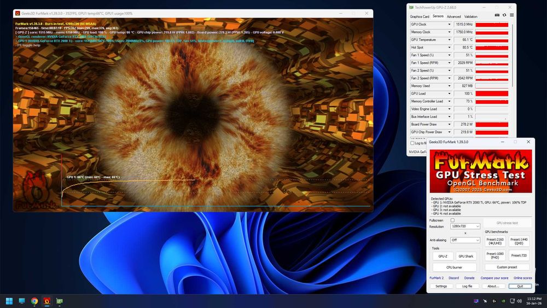Viewport: 547px width, 308px height.
Task: Run the Preset:2160 (4K/UHD) benchmark
Action: pyautogui.click(x=495, y=241)
